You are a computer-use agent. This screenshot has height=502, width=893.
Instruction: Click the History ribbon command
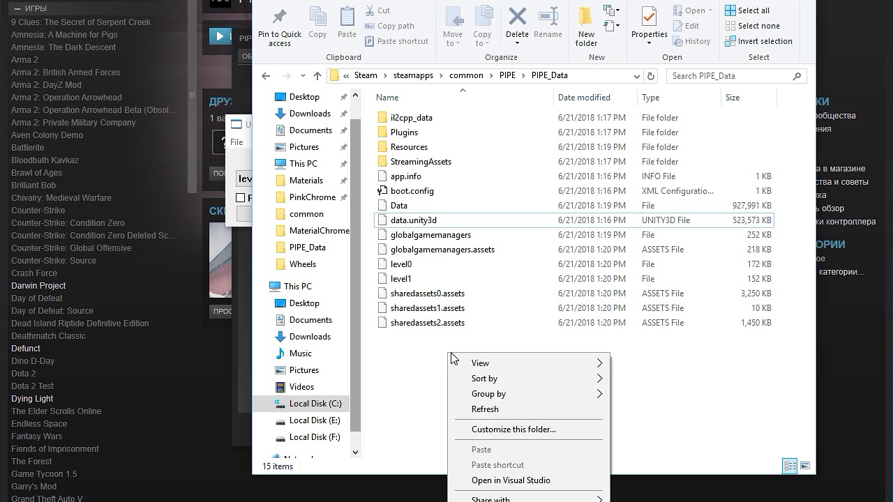[691, 41]
